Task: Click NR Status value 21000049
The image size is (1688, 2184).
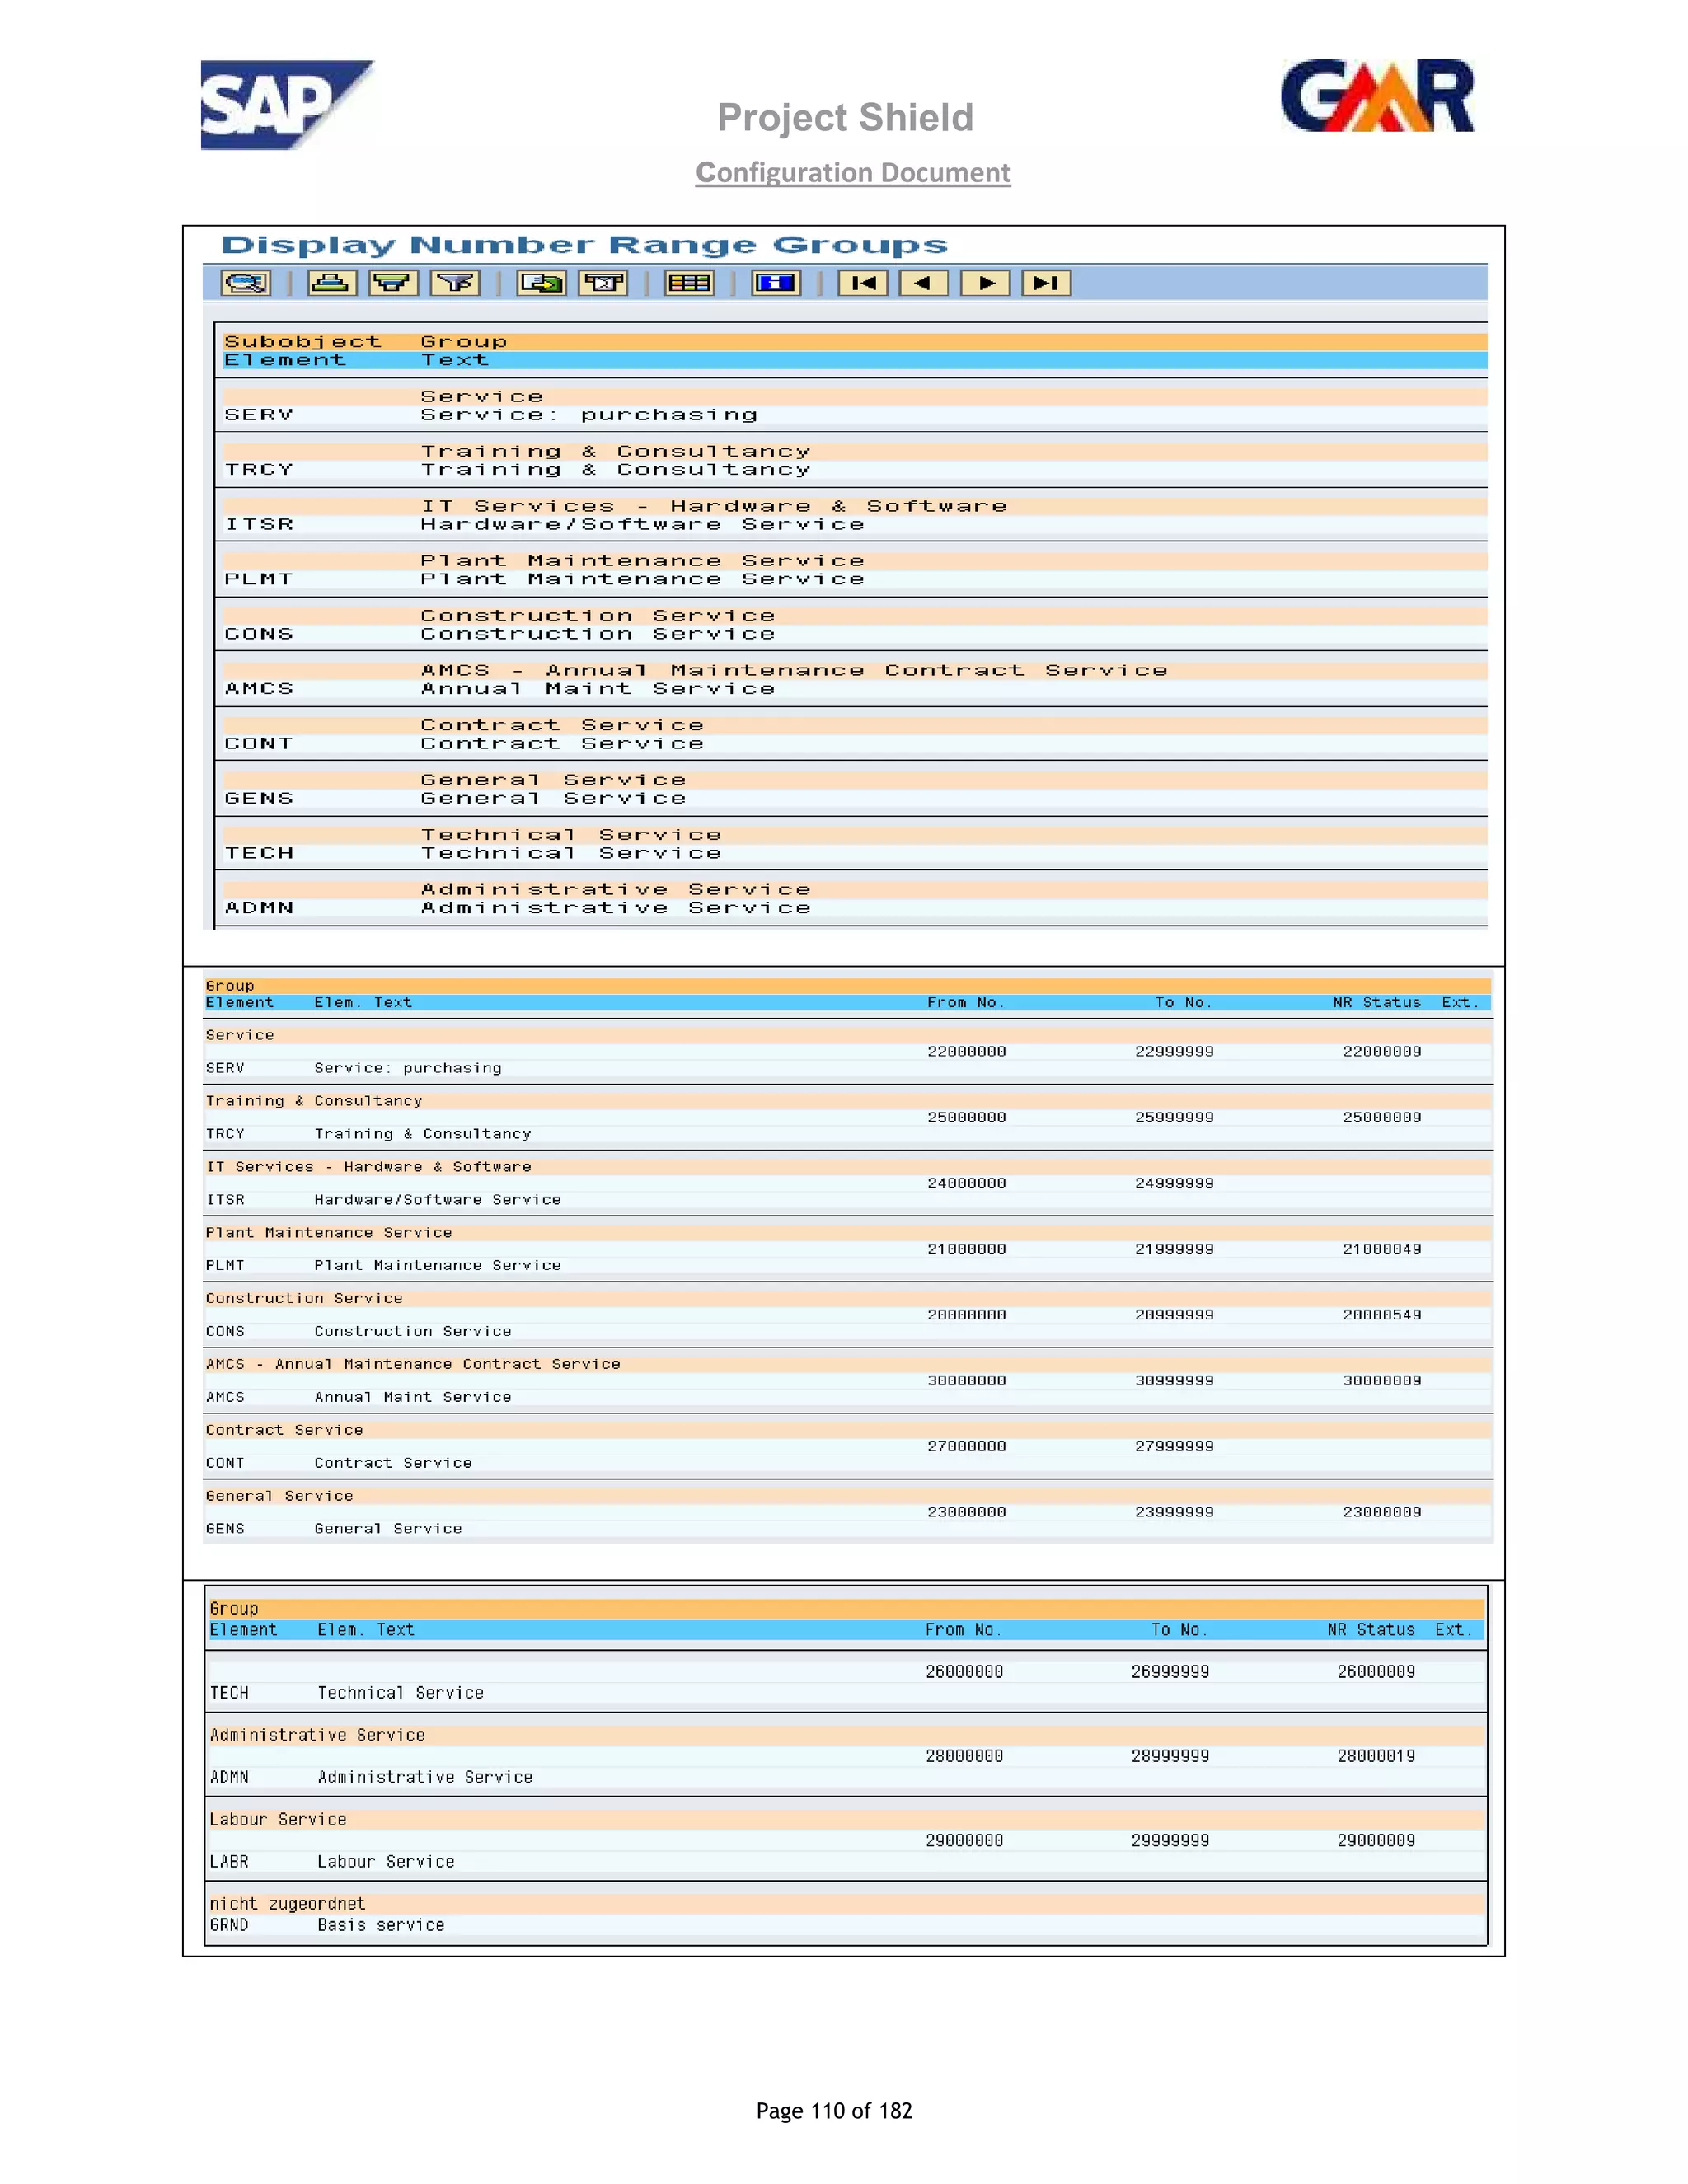Action: click(x=1382, y=1250)
